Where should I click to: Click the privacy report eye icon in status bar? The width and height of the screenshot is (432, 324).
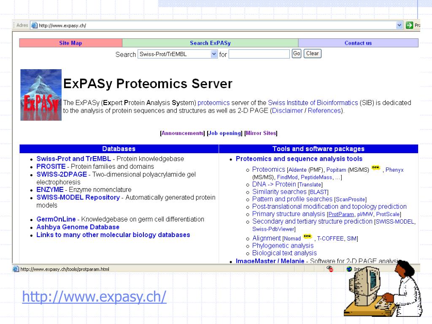[x=330, y=269]
